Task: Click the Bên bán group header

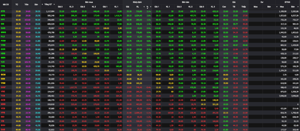Action: pyautogui.click(x=185, y=2)
